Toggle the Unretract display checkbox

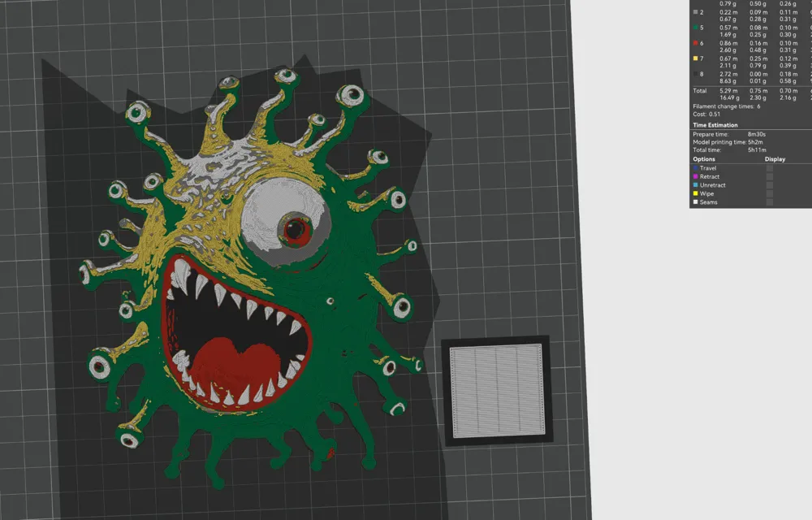[770, 185]
